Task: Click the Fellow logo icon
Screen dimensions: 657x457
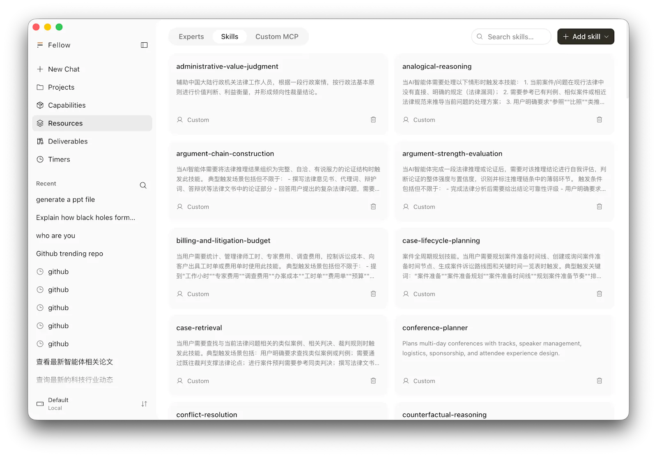Action: click(x=40, y=45)
